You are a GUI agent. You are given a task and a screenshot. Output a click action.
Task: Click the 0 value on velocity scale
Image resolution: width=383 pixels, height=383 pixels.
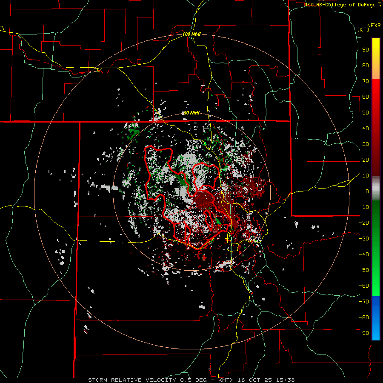[x=367, y=191]
